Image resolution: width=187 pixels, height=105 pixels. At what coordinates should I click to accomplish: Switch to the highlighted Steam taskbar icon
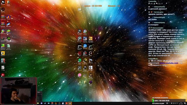coord(70,103)
